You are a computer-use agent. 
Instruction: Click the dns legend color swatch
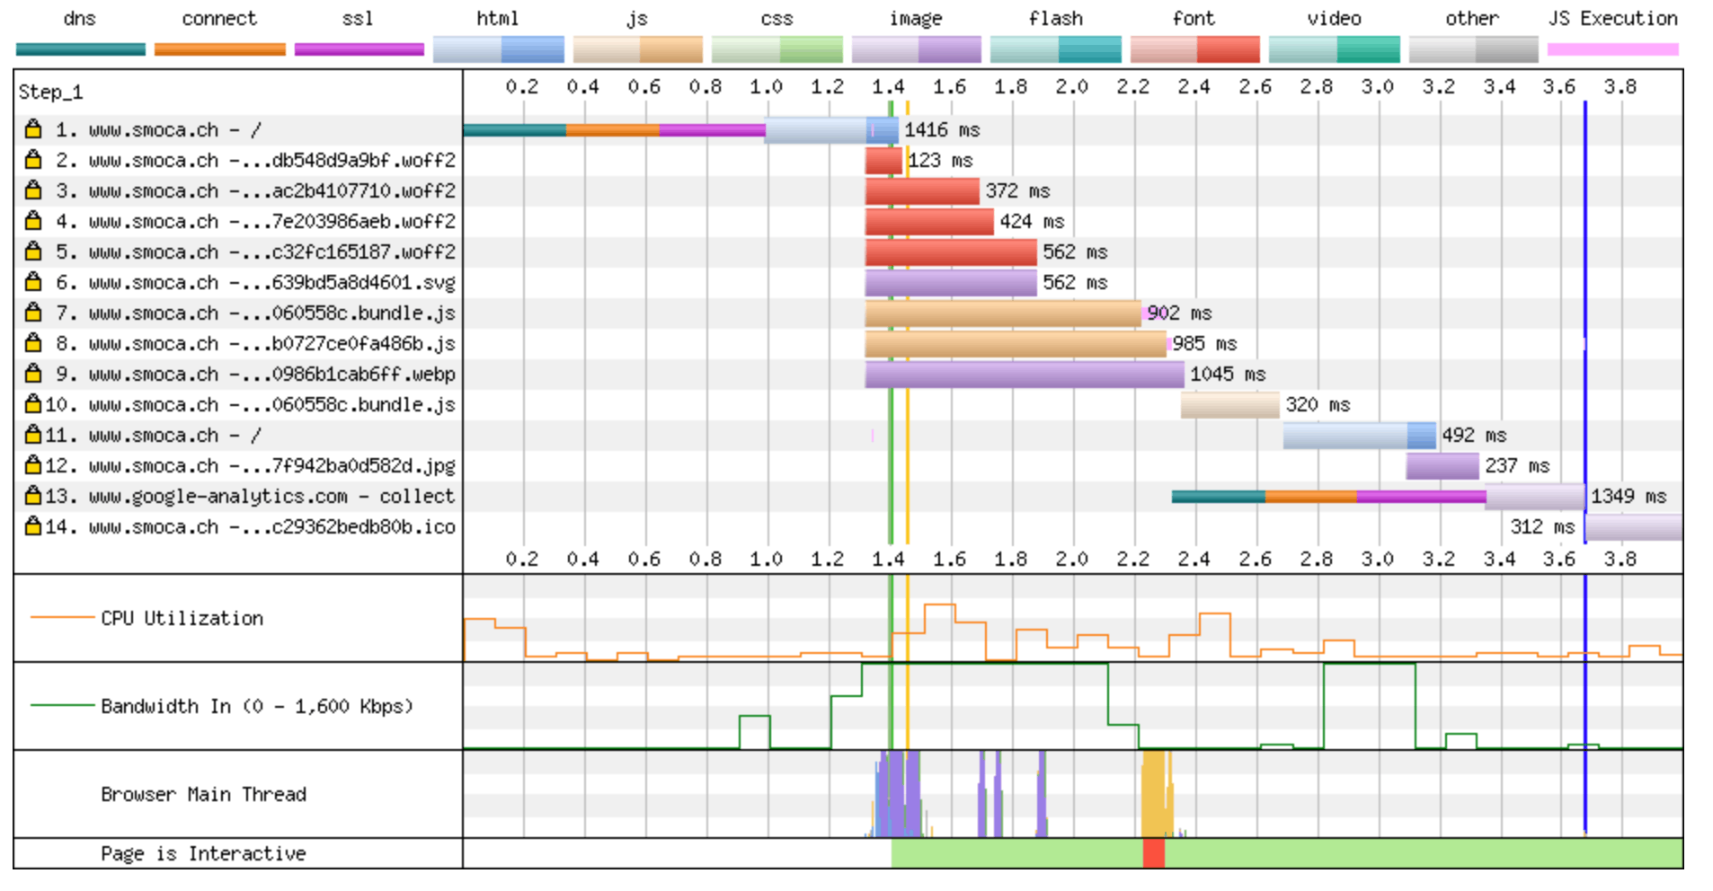(81, 49)
